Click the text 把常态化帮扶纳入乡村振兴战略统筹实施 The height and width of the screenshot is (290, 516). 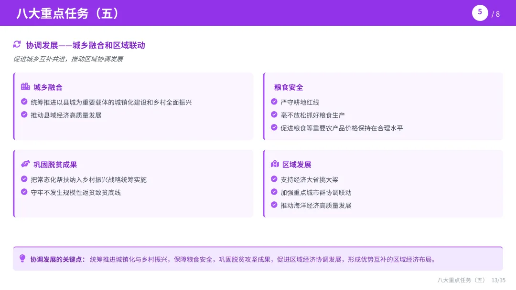[x=88, y=180]
